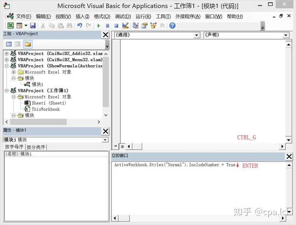Toggle Design Mode icon
The width and height of the screenshot is (296, 225).
tap(125, 25)
